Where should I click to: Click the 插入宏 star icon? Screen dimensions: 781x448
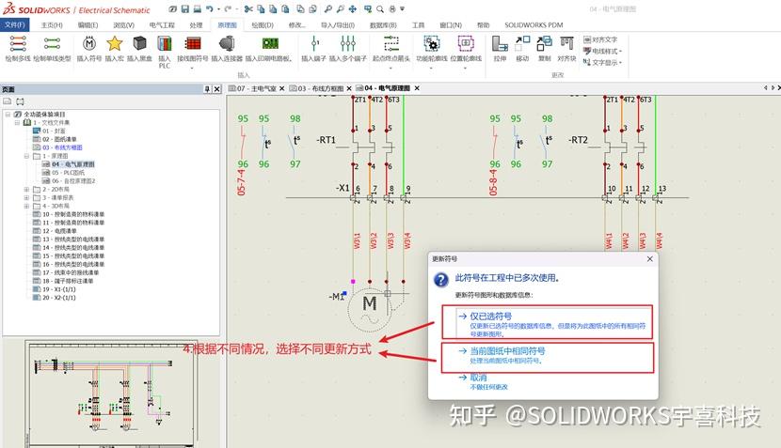tap(115, 44)
